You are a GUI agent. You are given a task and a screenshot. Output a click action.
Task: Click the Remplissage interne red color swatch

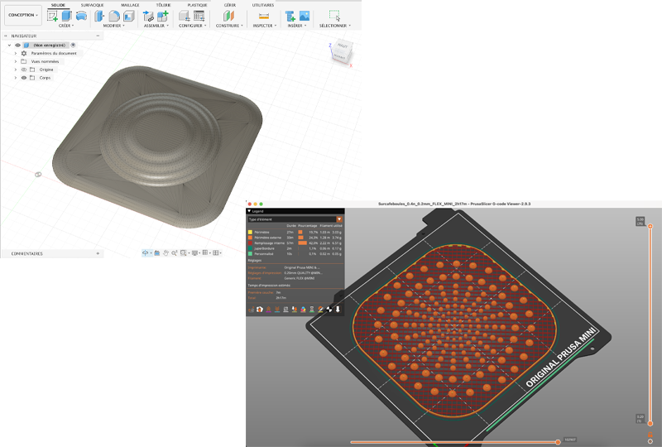(x=251, y=242)
